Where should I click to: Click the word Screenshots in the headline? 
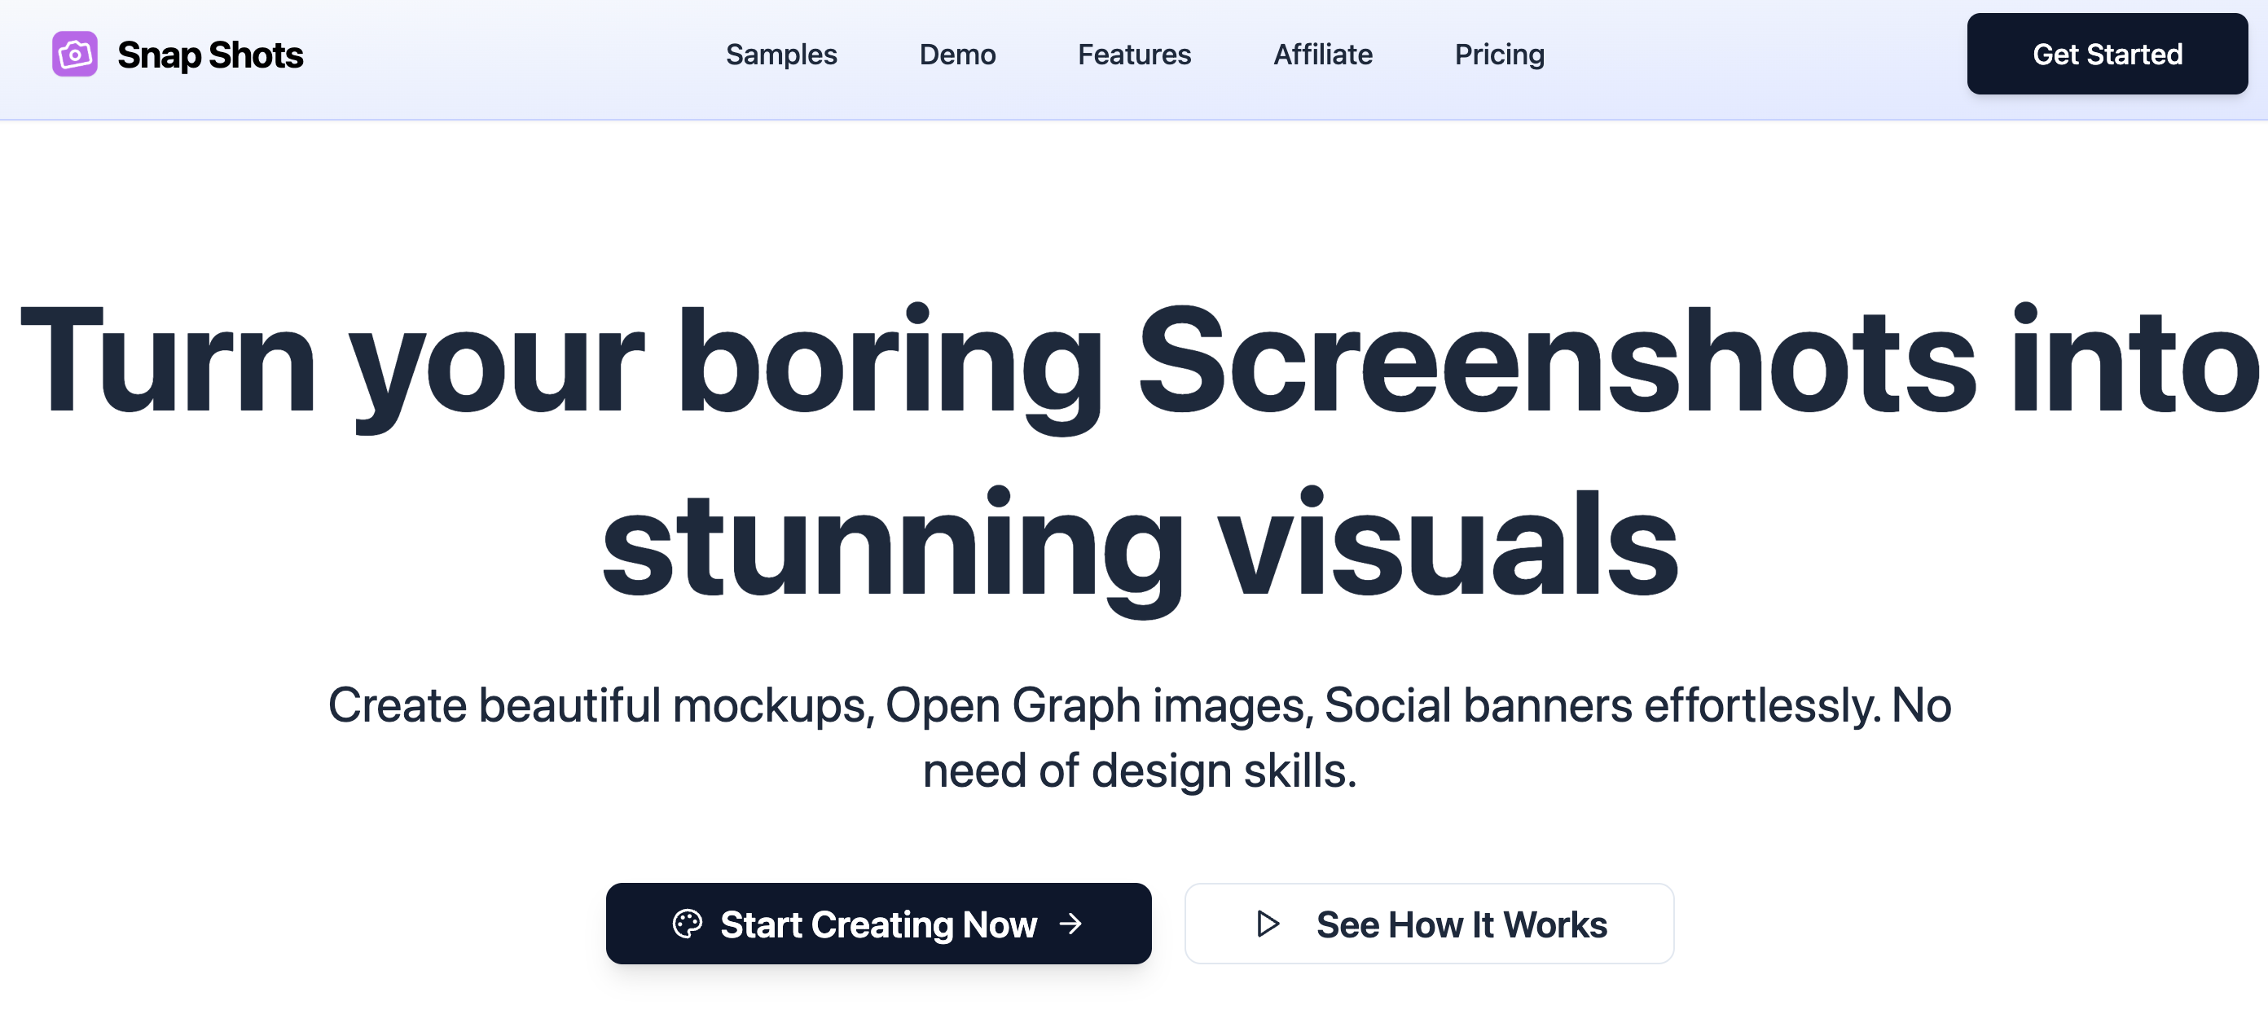click(1557, 361)
